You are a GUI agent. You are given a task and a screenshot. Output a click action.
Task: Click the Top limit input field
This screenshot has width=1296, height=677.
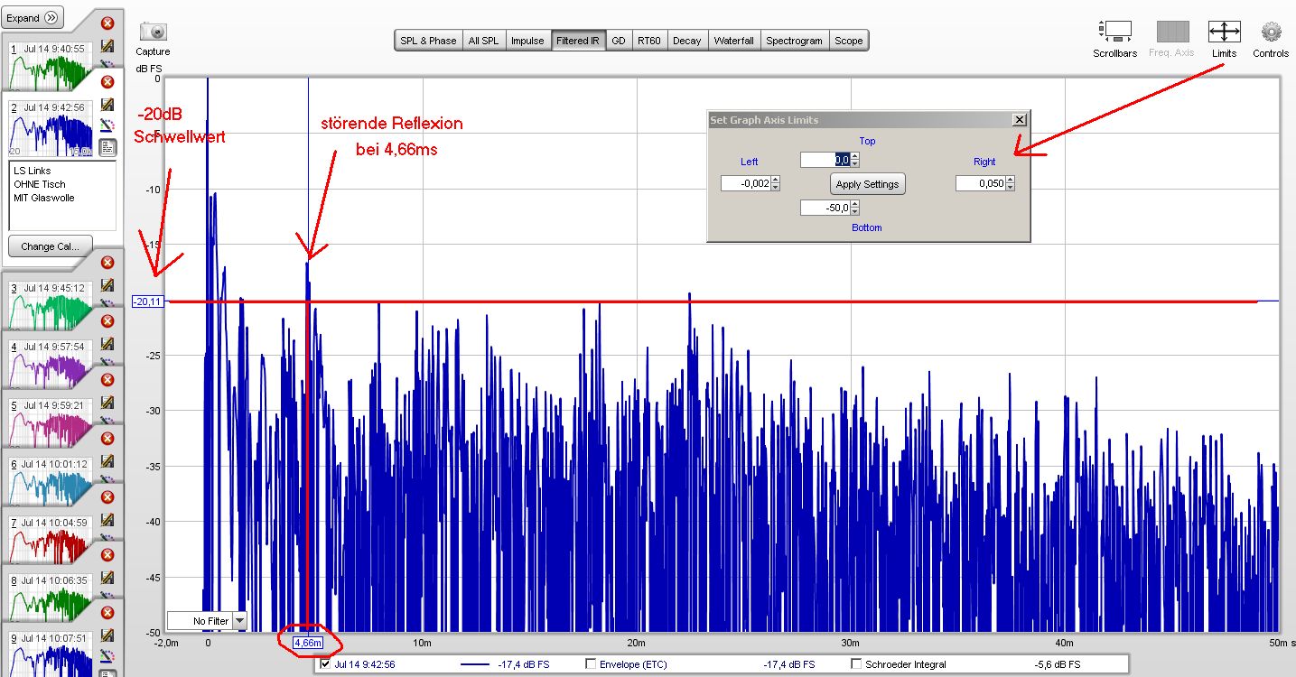(x=825, y=160)
